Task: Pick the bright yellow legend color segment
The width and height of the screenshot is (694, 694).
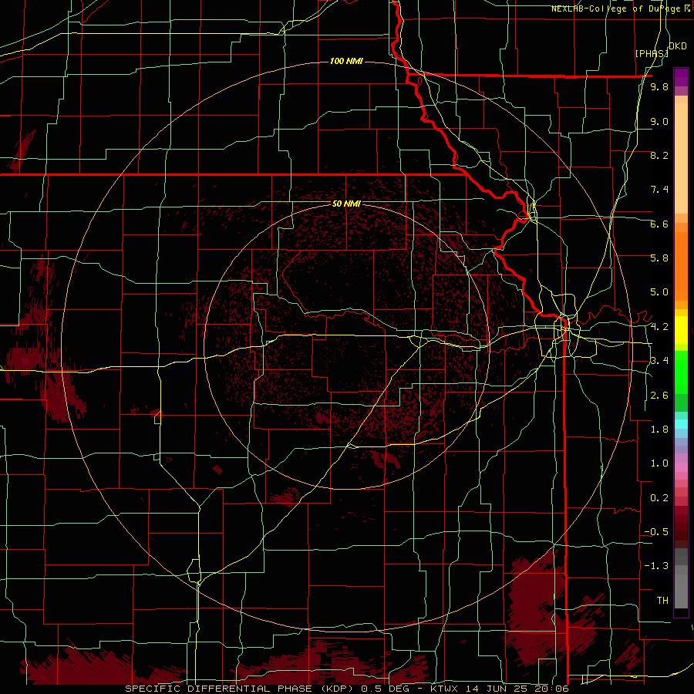Action: pos(681,330)
